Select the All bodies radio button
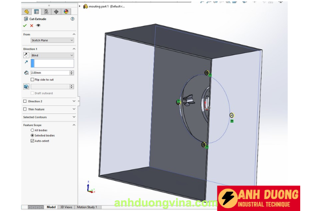 [32, 131]
